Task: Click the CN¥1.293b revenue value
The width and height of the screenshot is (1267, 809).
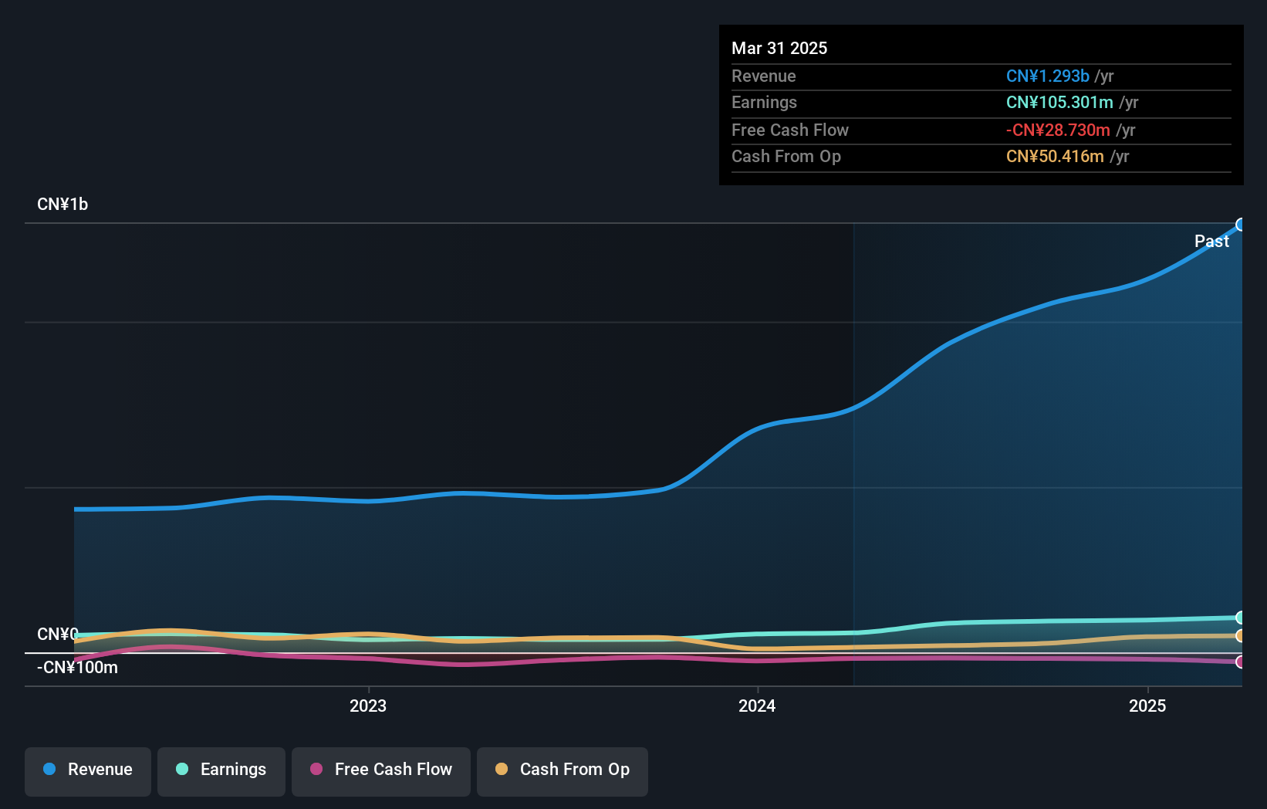Action: (x=1048, y=76)
